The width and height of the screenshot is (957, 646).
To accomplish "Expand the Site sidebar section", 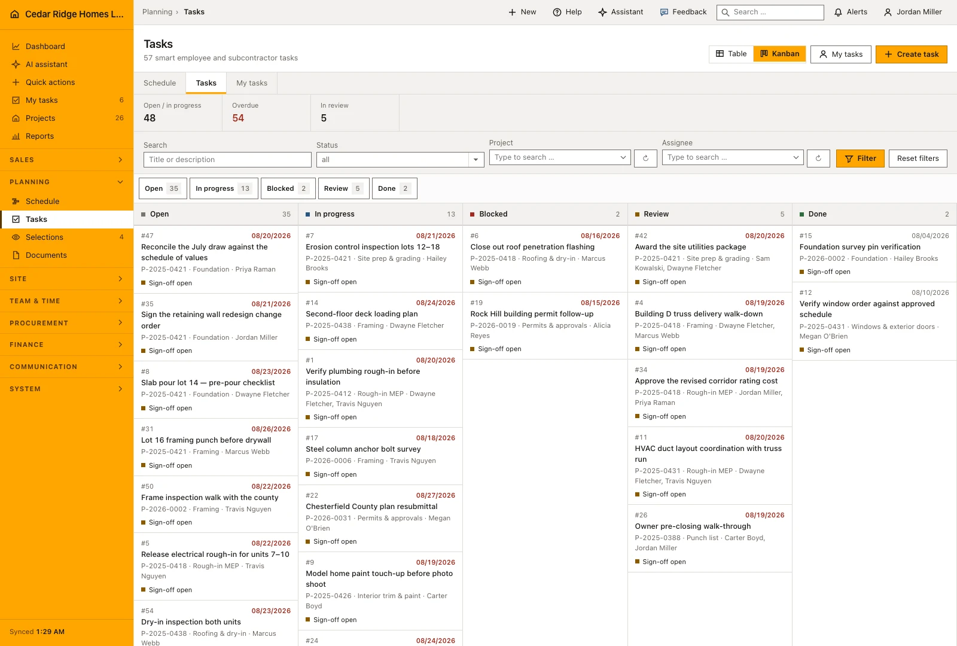I will pyautogui.click(x=66, y=279).
